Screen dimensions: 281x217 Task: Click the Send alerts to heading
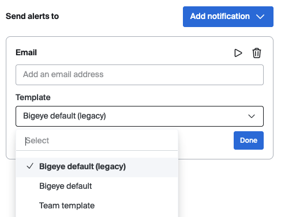32,16
